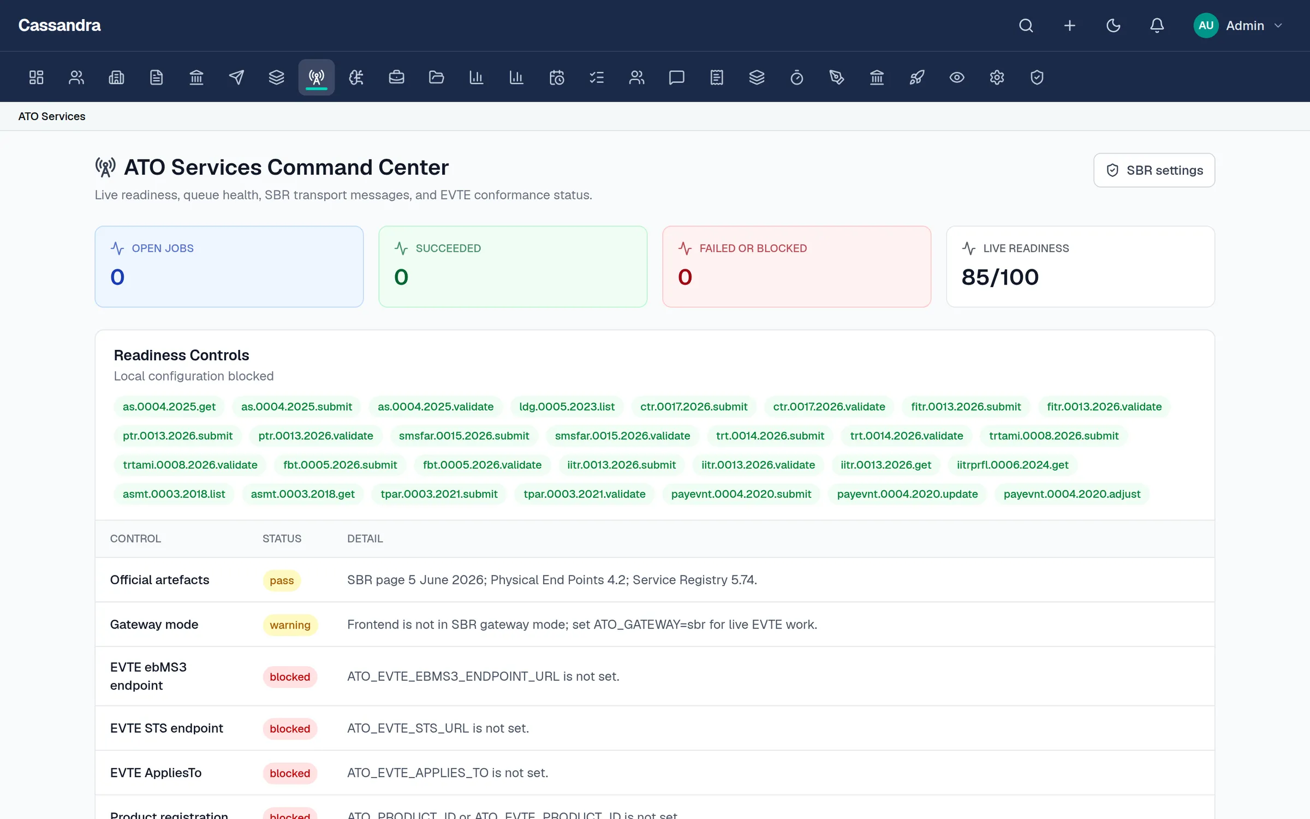This screenshot has height=819, width=1310.
Task: Click the ptr.0013.2026.submit chip
Action: (177, 436)
